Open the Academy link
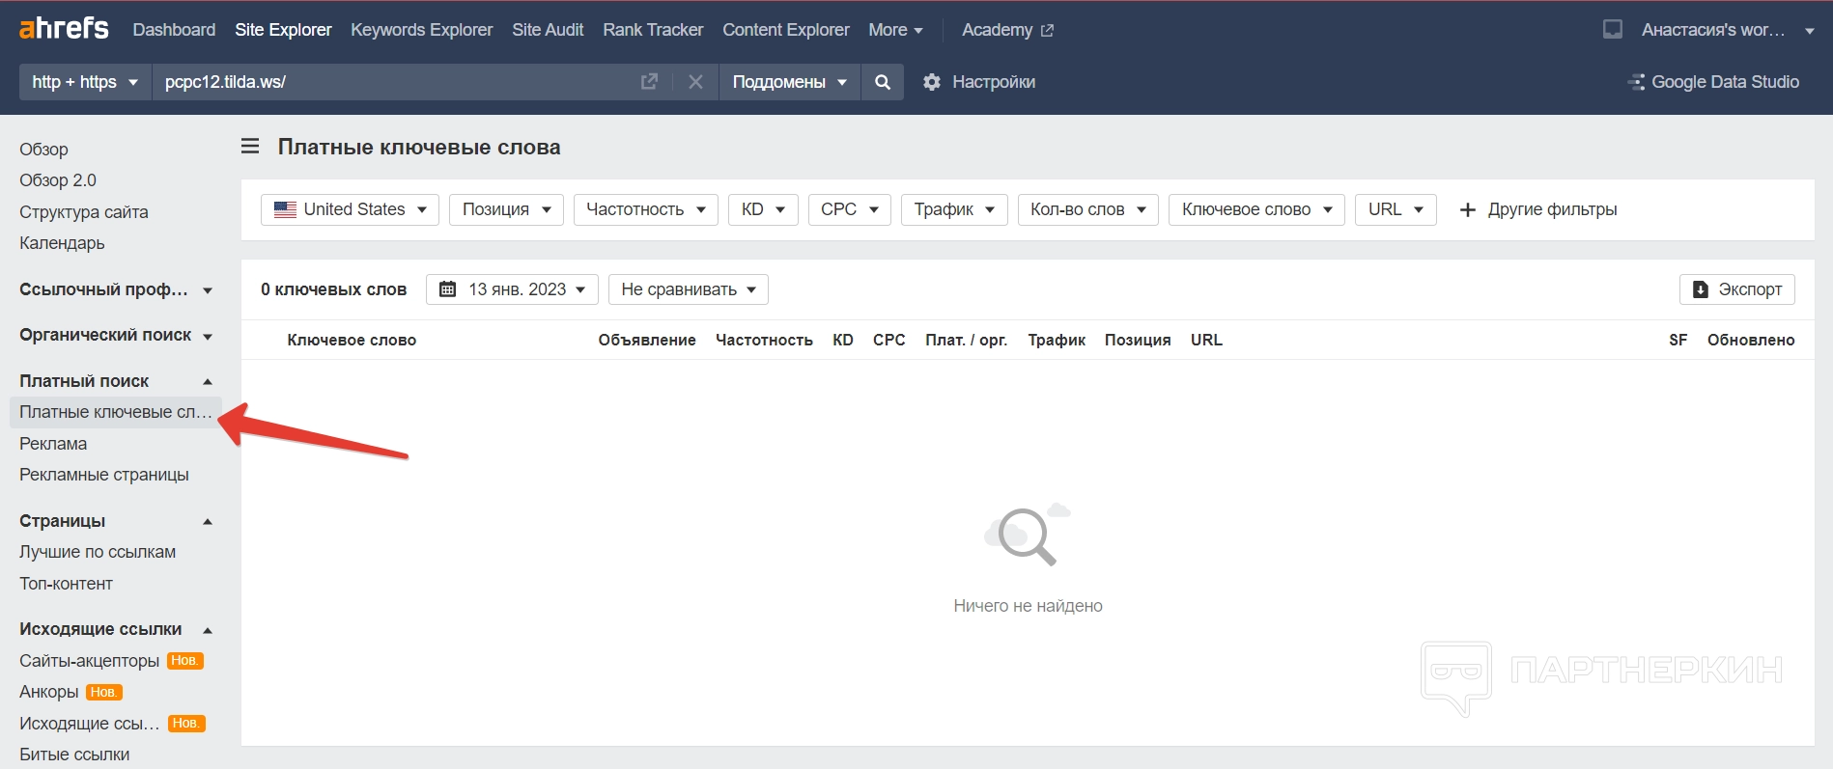Image resolution: width=1833 pixels, height=769 pixels. point(1007,30)
